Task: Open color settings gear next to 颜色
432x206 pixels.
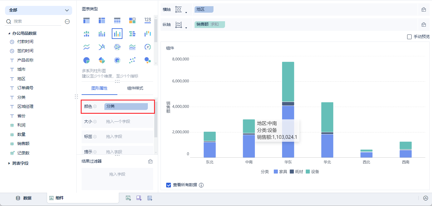Action: (x=95, y=106)
